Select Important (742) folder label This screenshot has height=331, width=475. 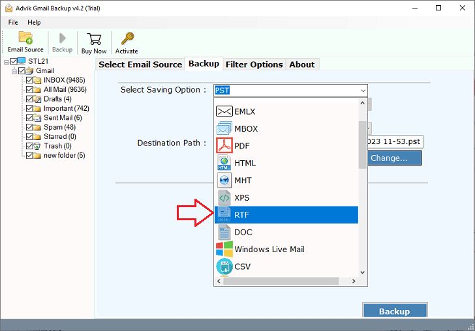tap(67, 108)
